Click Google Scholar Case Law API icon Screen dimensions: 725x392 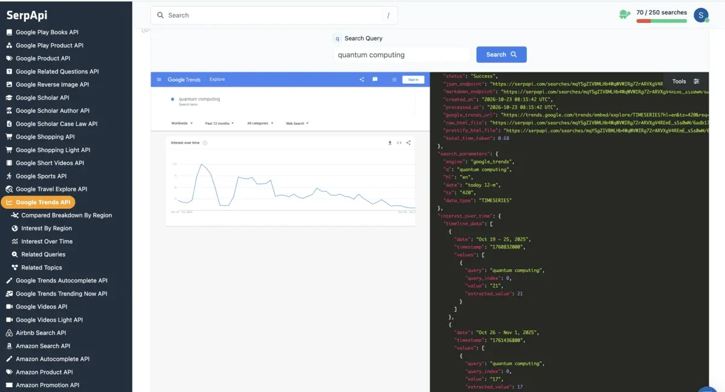pyautogui.click(x=9, y=124)
